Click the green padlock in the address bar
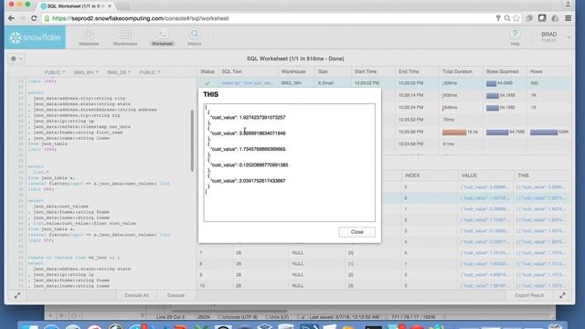 coord(47,18)
